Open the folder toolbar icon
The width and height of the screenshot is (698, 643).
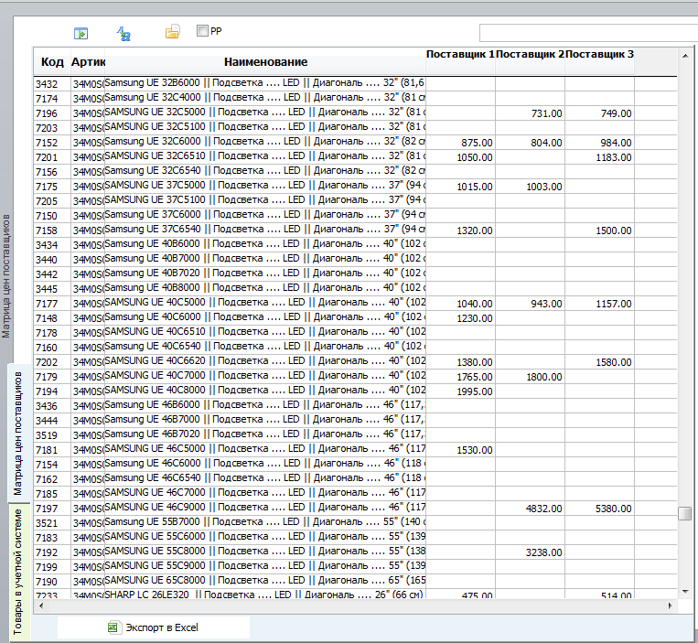click(x=172, y=32)
